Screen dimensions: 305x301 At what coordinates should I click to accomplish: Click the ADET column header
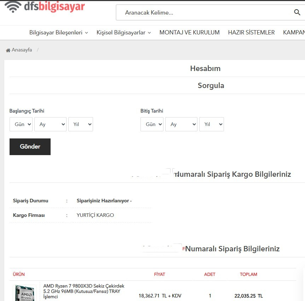click(209, 274)
